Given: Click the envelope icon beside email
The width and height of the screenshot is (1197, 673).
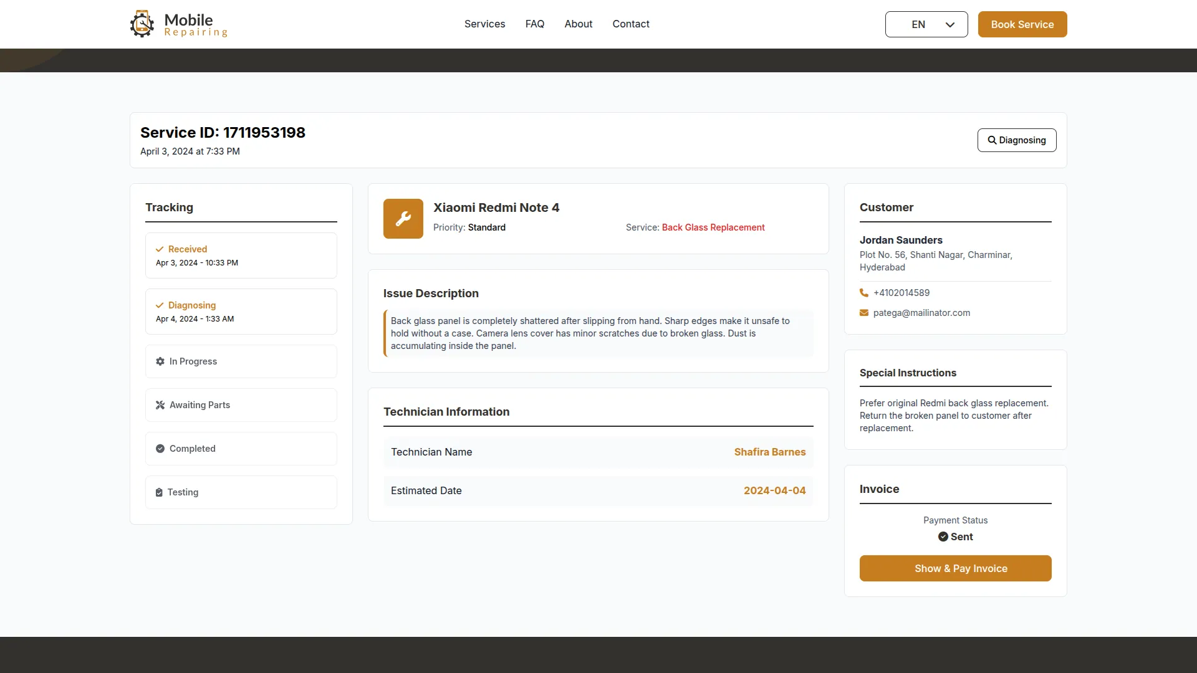Looking at the screenshot, I should [864, 313].
